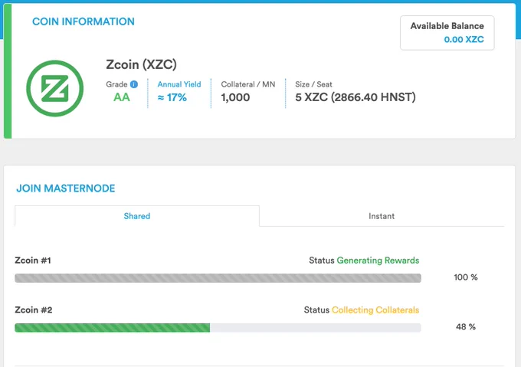This screenshot has height=367, width=521.
Task: Click the Zcoin #2 progress bar
Action: [218, 328]
